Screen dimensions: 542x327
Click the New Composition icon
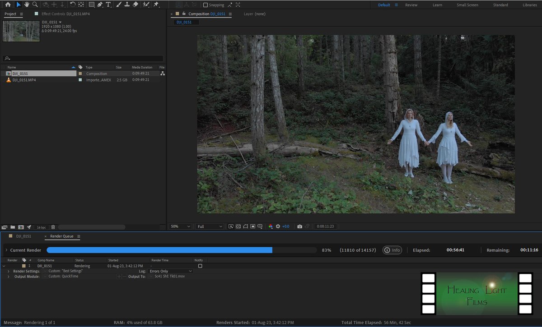21,227
